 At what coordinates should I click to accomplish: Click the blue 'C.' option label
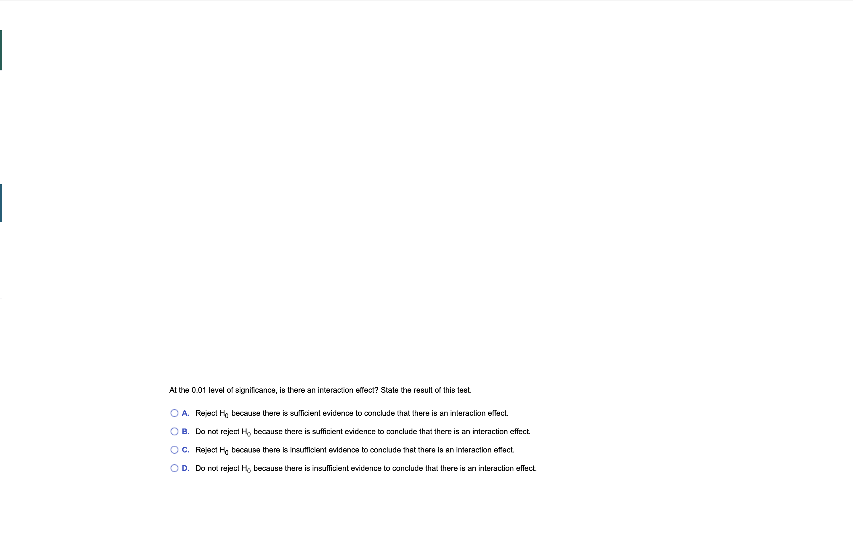click(x=186, y=449)
